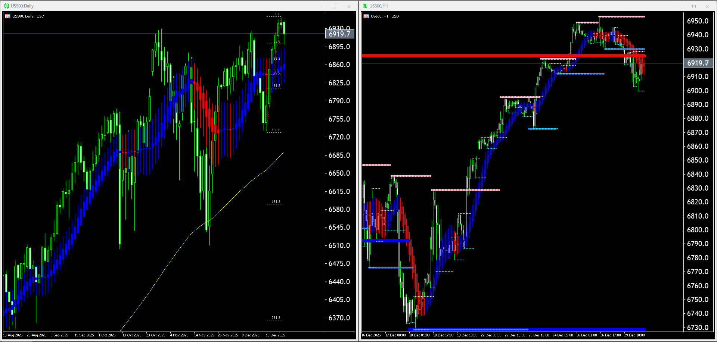Maximize the US500,Daily chart window
This screenshot has width=717, height=342.
(335, 6)
